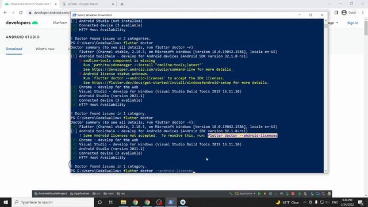Image resolution: width=368 pixels, height=207 pixels.
Task: Click the developer.android.com/studio/command-line URL text
Action: click(x=143, y=70)
